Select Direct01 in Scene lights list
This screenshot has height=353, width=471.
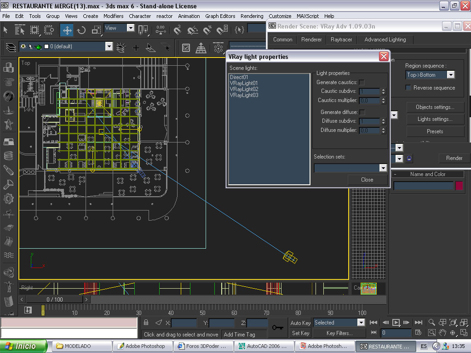pos(239,77)
